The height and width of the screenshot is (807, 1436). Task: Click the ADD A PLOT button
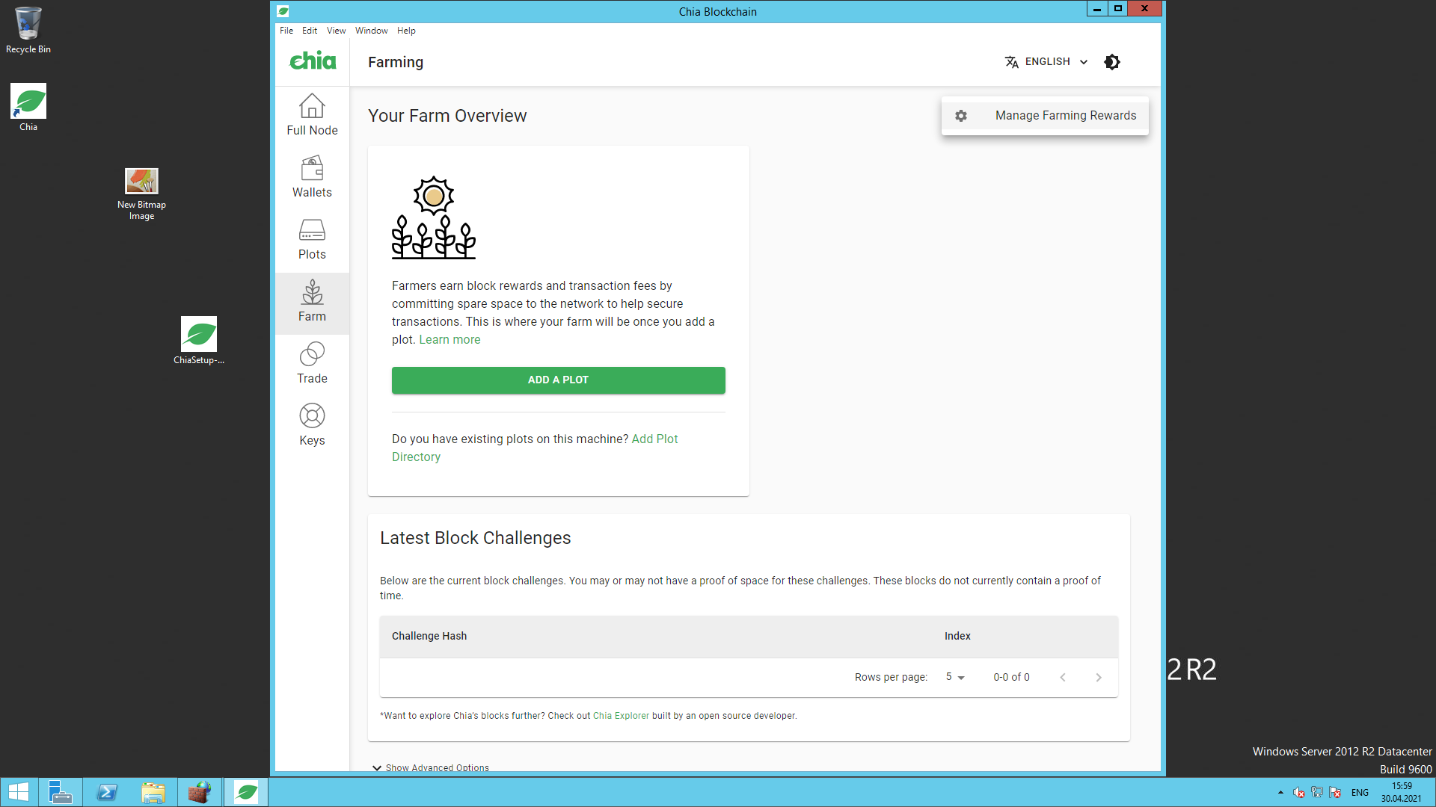coord(558,380)
